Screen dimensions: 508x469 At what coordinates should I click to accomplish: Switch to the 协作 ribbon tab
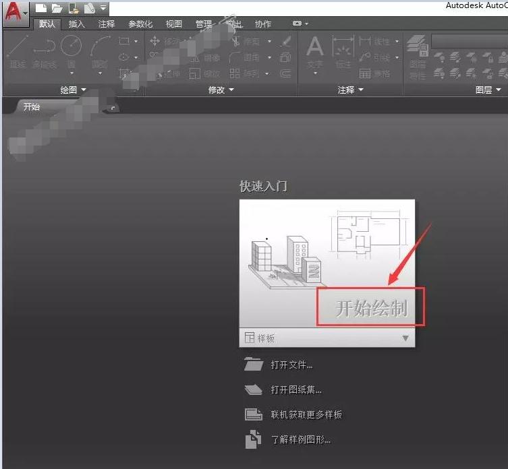click(262, 24)
